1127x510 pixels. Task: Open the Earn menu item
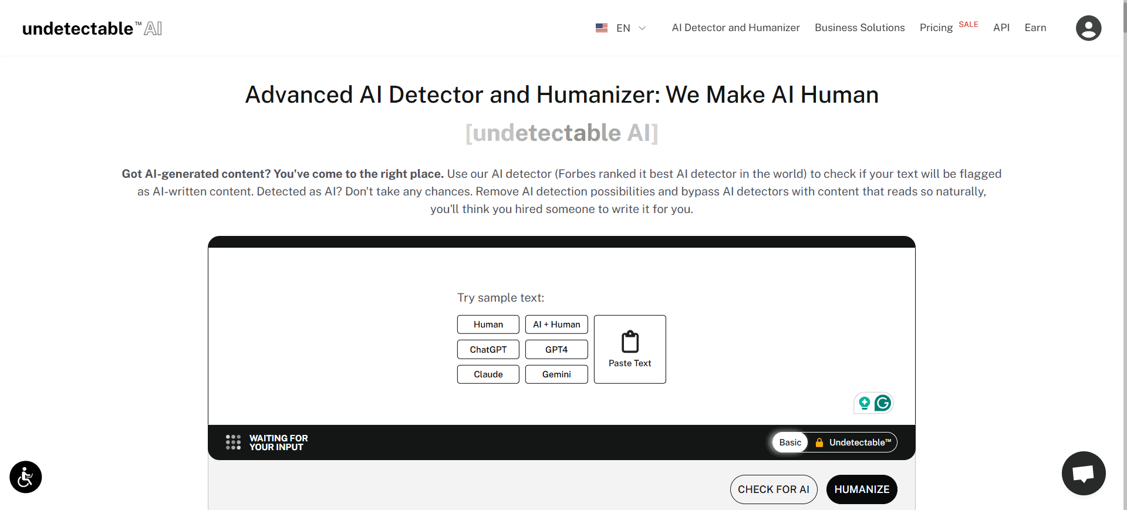click(1035, 28)
